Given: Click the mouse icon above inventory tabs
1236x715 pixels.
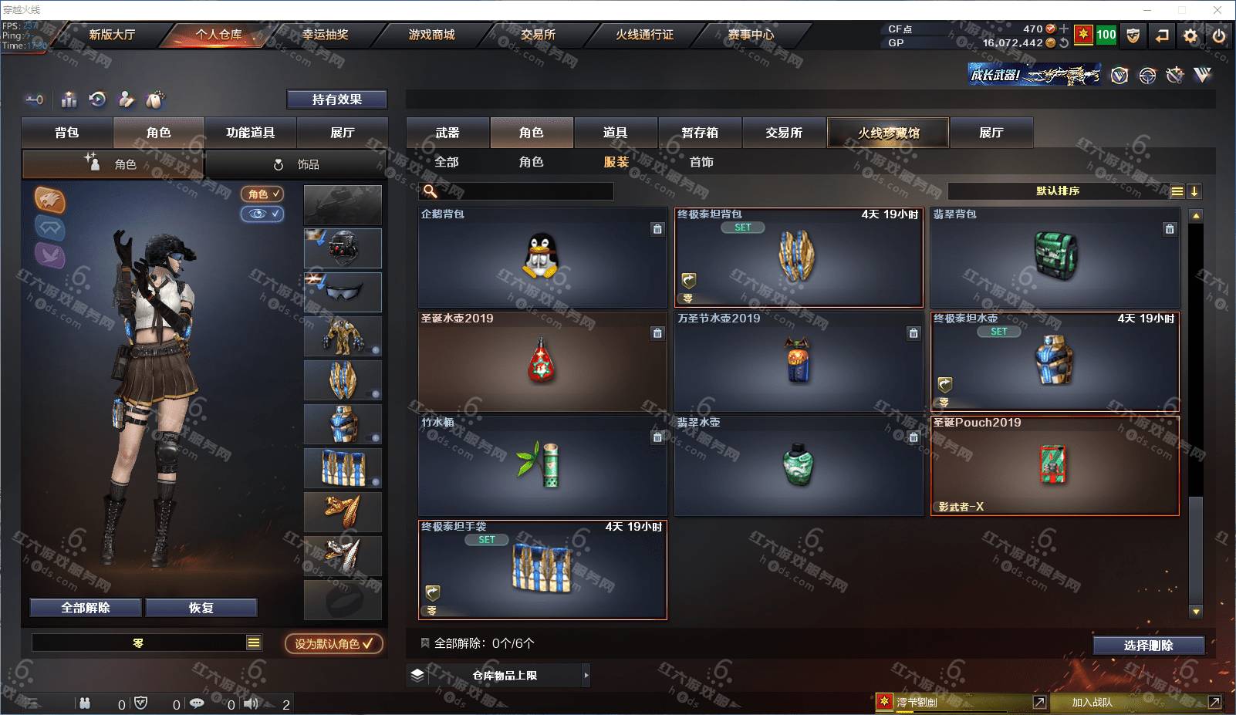Looking at the screenshot, I should (155, 99).
